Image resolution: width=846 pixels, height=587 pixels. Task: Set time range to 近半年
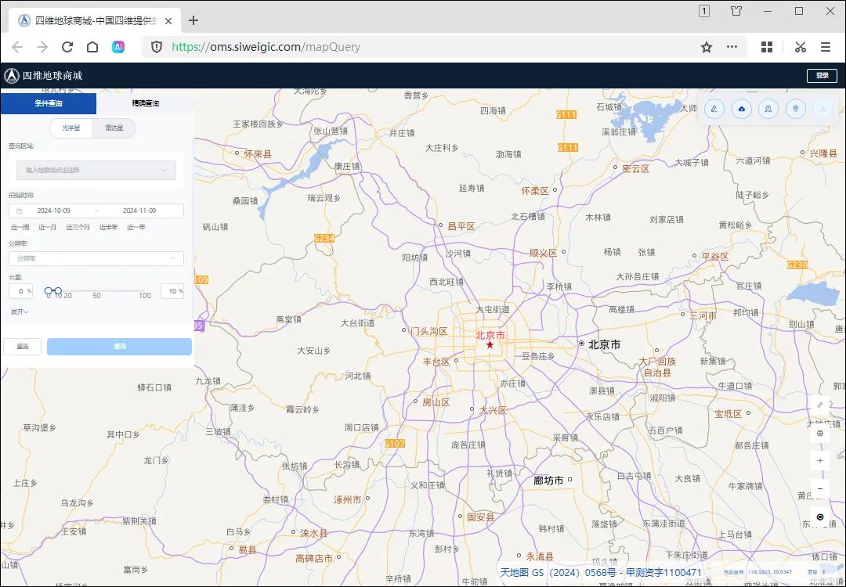[x=108, y=227]
